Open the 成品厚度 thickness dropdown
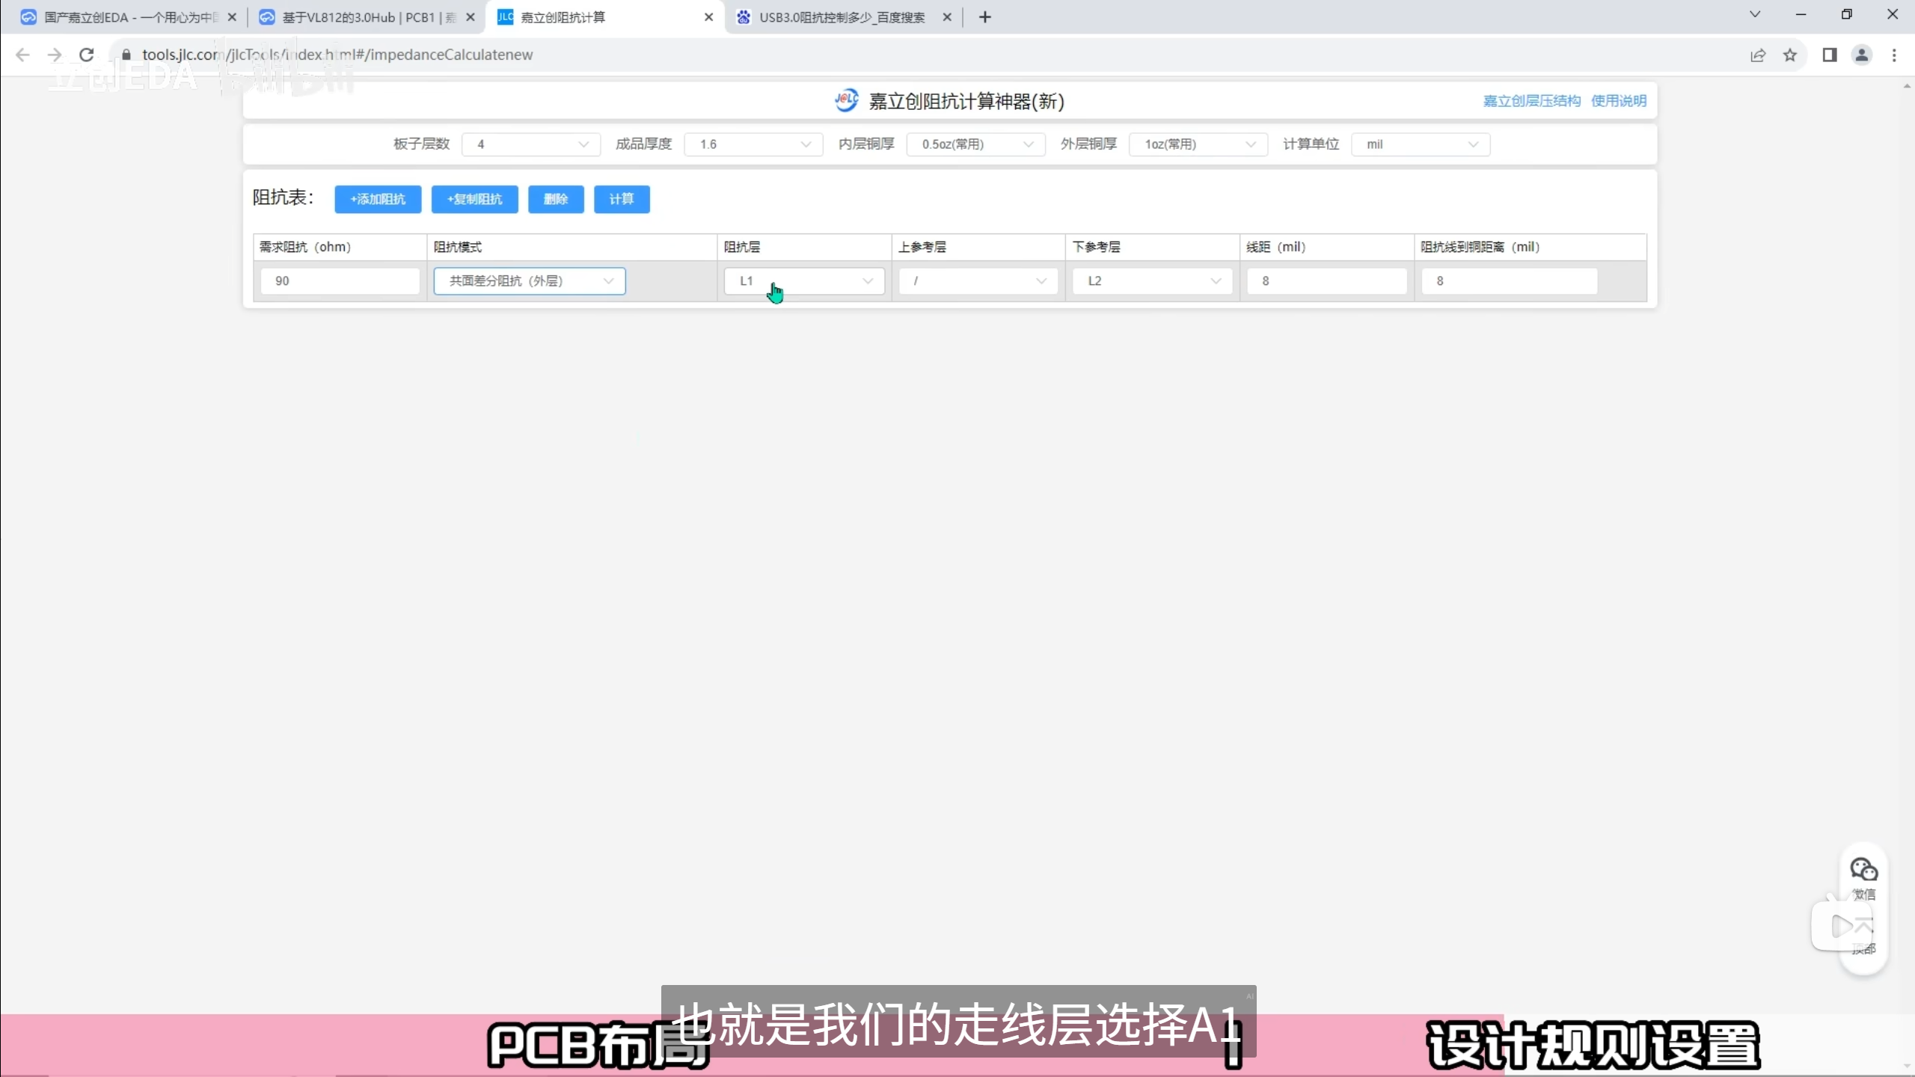The width and height of the screenshot is (1915, 1077). pos(753,144)
